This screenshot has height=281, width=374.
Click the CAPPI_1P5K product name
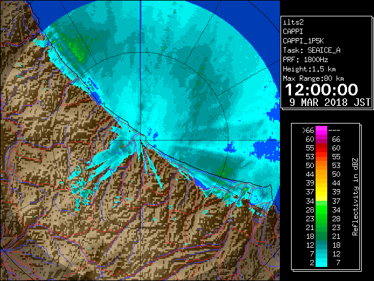303,41
